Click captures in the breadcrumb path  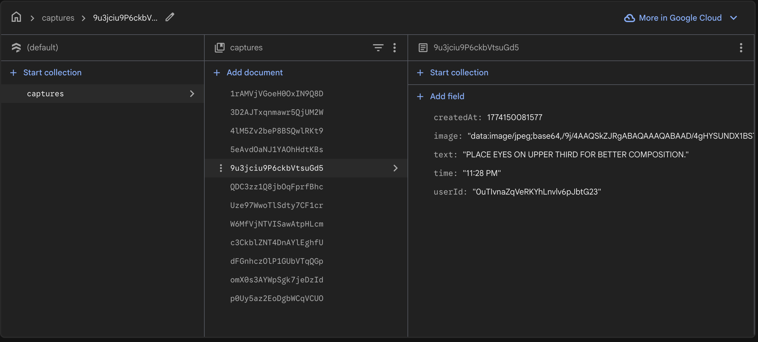pyautogui.click(x=58, y=18)
